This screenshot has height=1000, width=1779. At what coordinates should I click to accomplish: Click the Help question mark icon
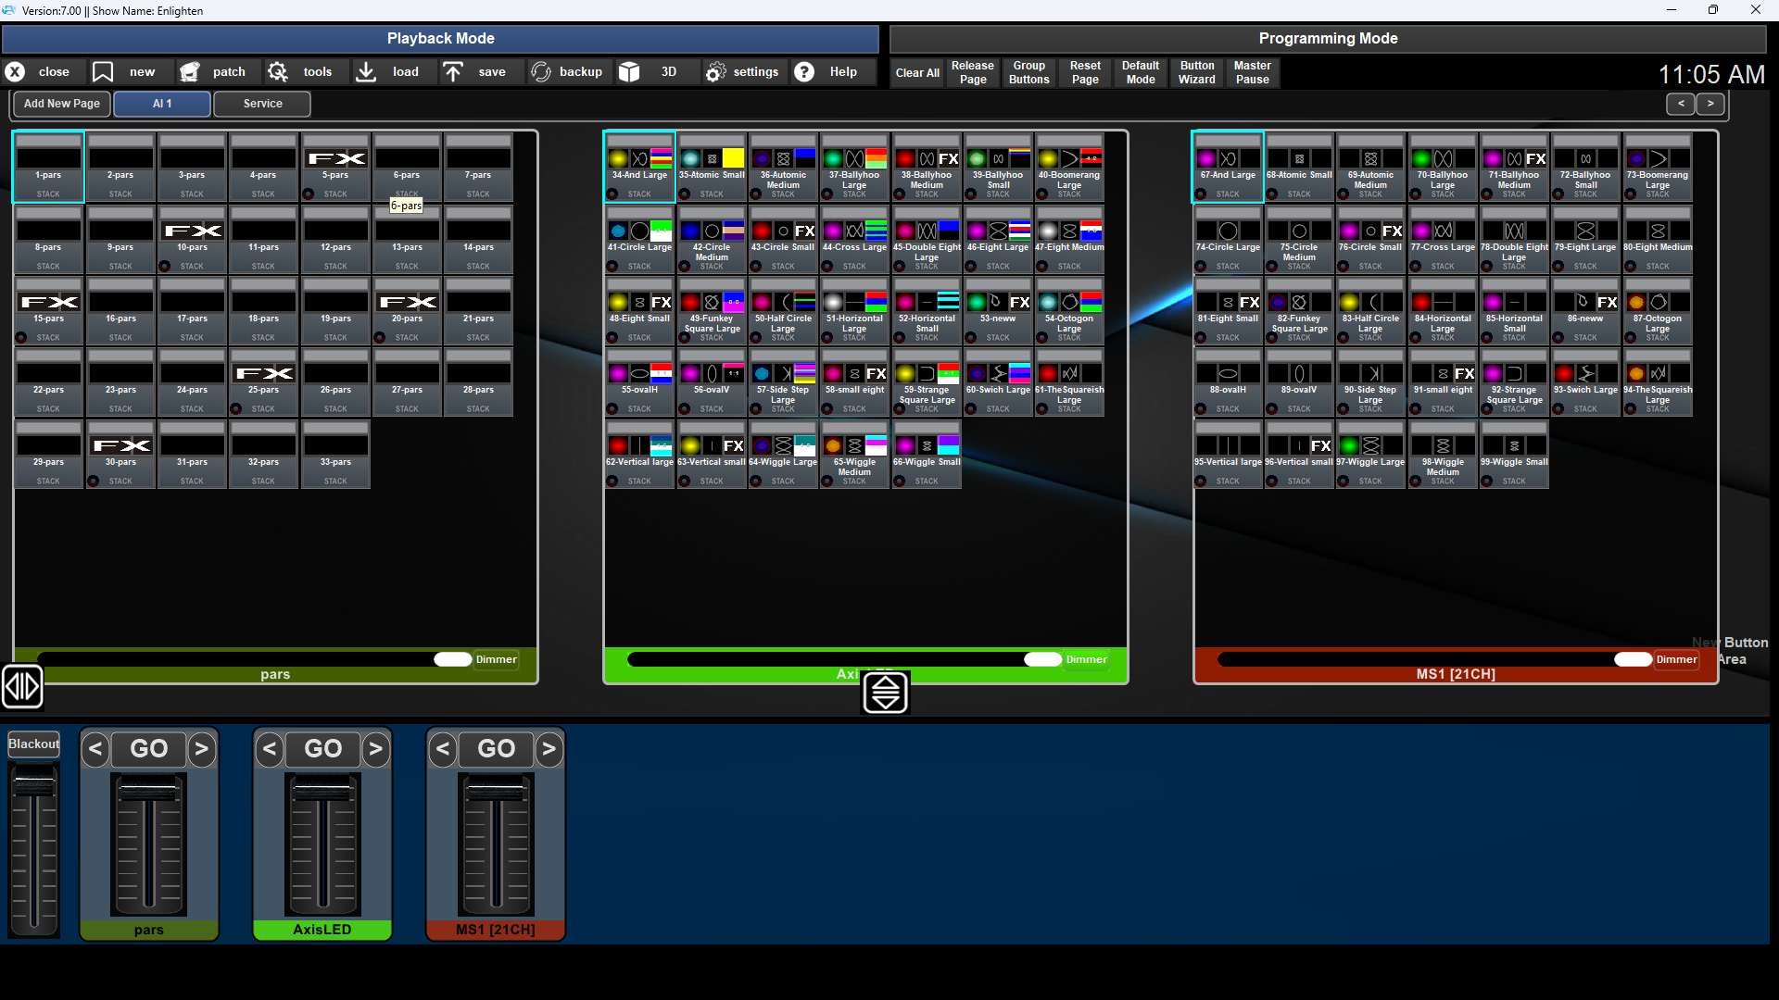[804, 71]
